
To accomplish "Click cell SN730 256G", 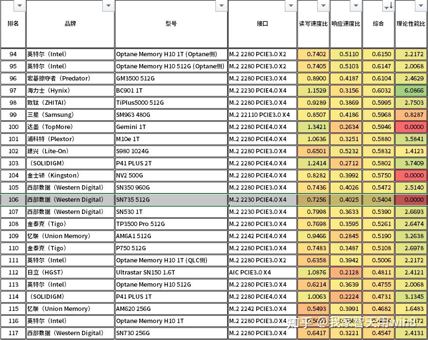I will coord(171,333).
